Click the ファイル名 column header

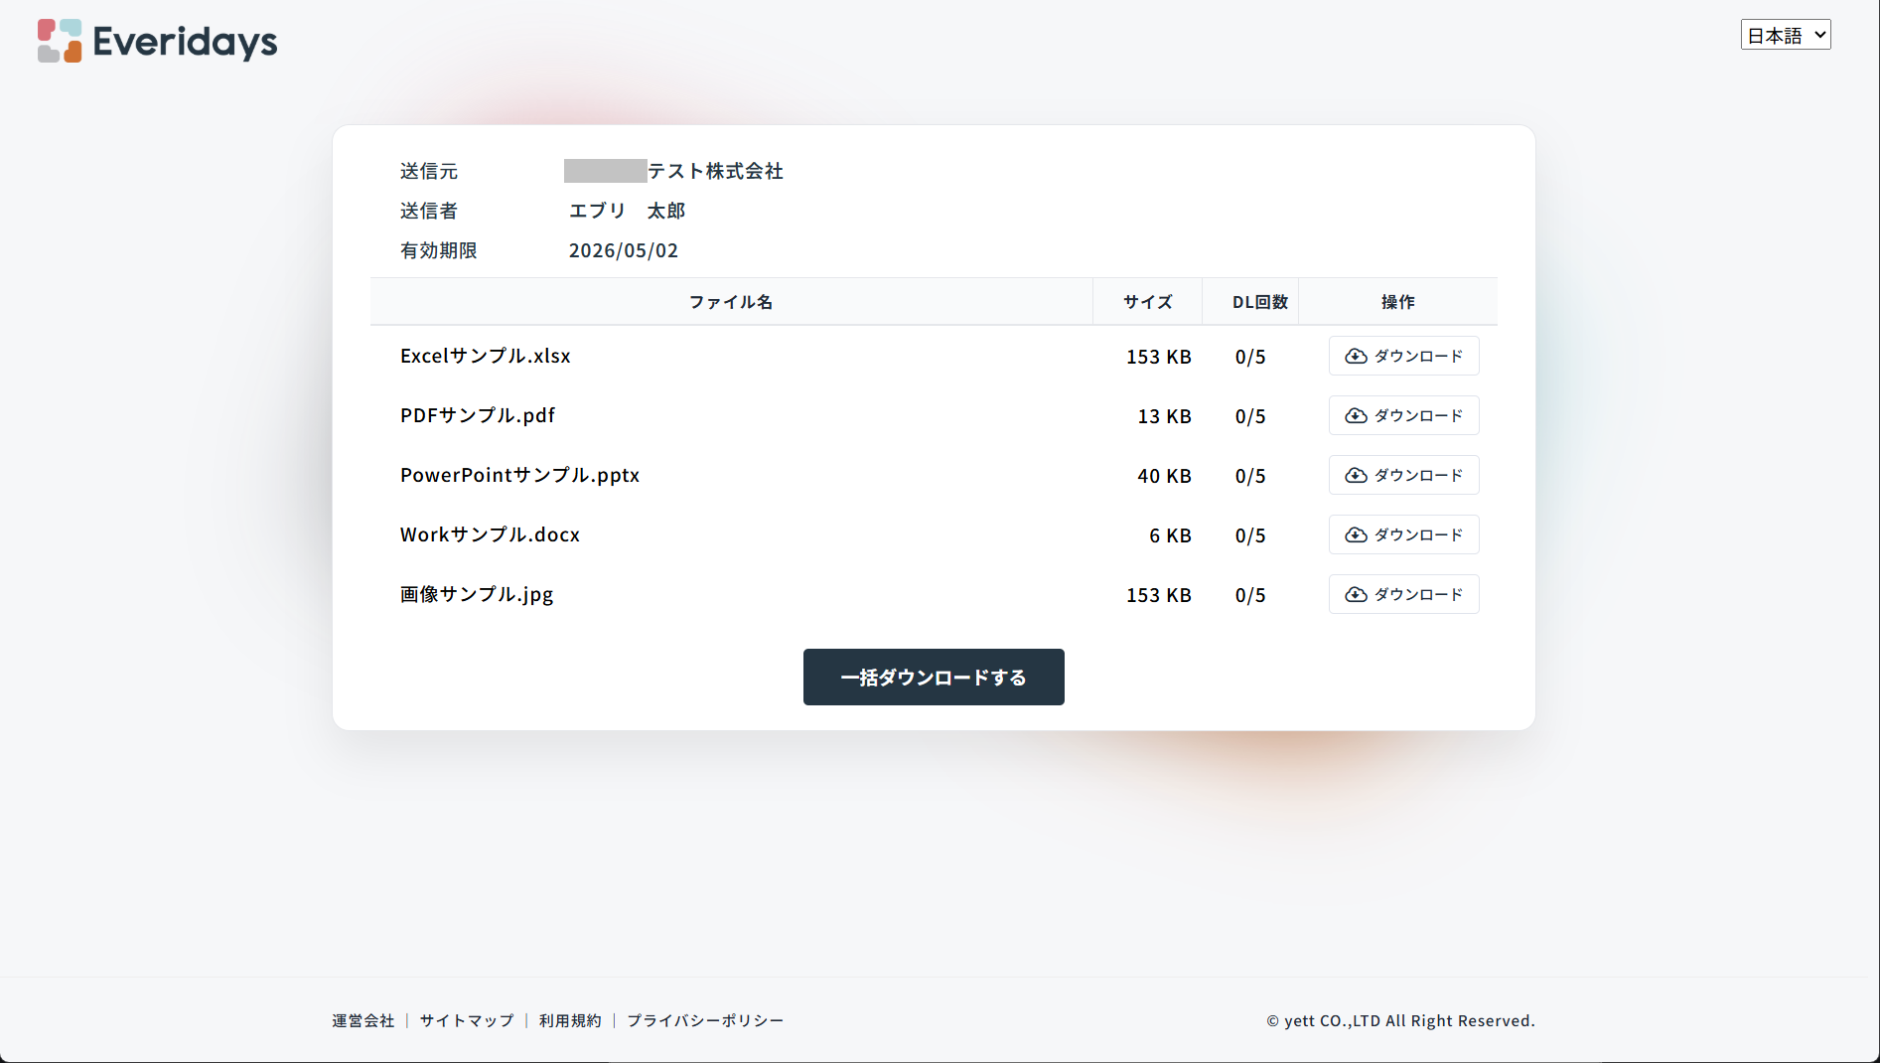coord(731,302)
